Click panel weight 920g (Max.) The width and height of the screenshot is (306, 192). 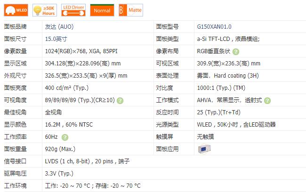point(60,149)
